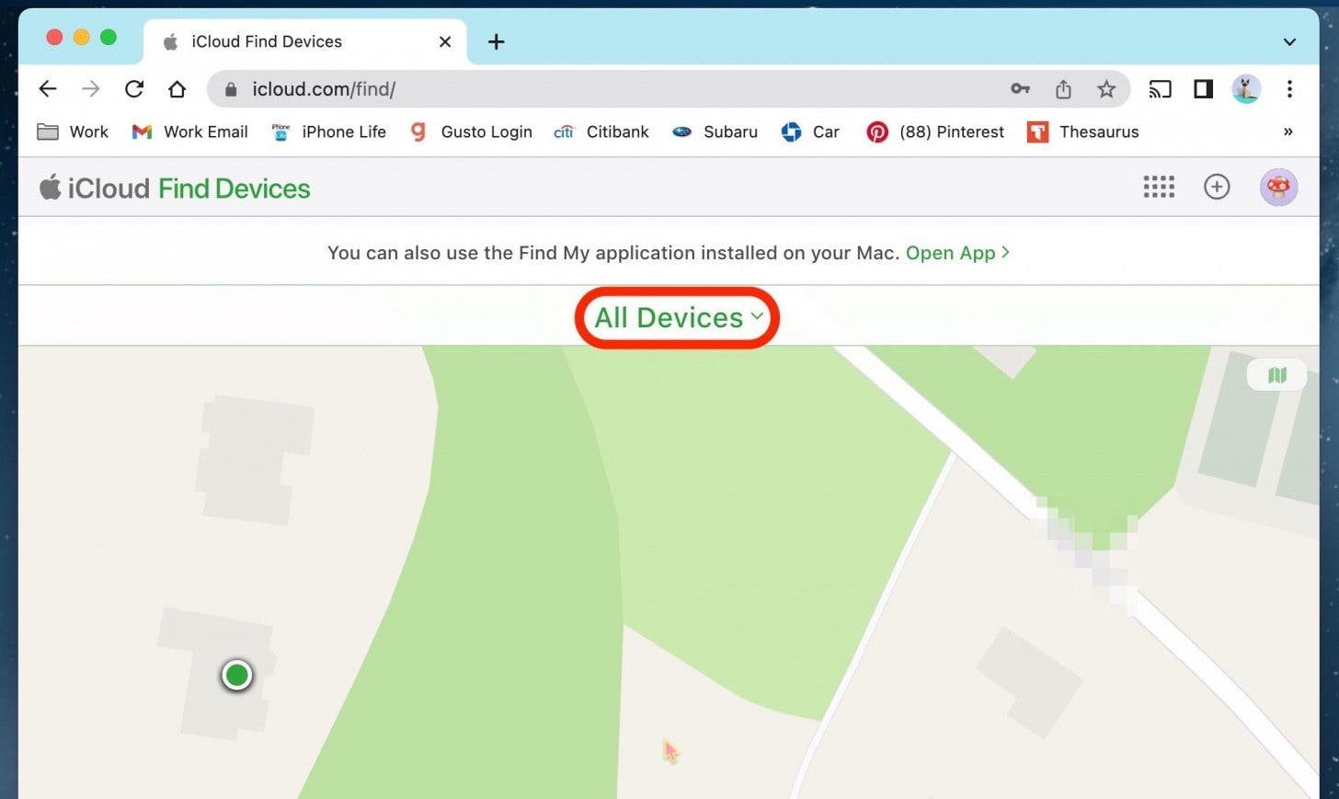Click the green device dot on the map
This screenshot has width=1339, height=799.
pos(236,675)
